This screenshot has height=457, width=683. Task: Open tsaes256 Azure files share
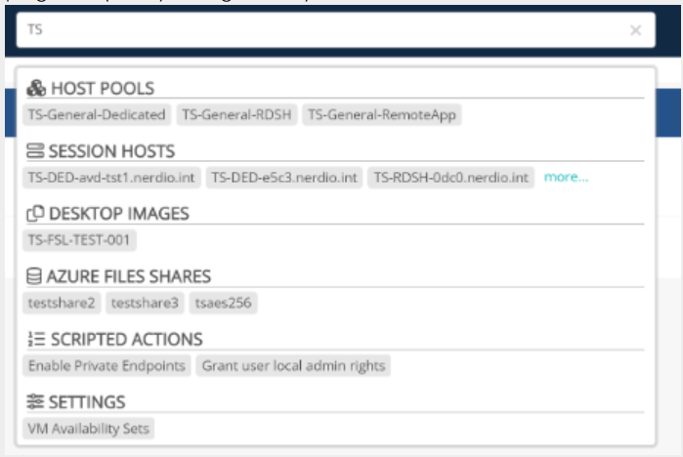(223, 303)
